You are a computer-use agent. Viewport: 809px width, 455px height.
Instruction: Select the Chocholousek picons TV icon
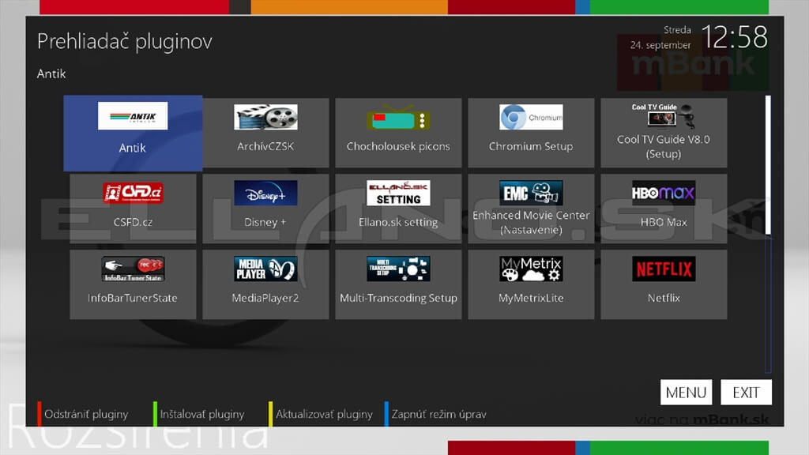click(x=398, y=117)
